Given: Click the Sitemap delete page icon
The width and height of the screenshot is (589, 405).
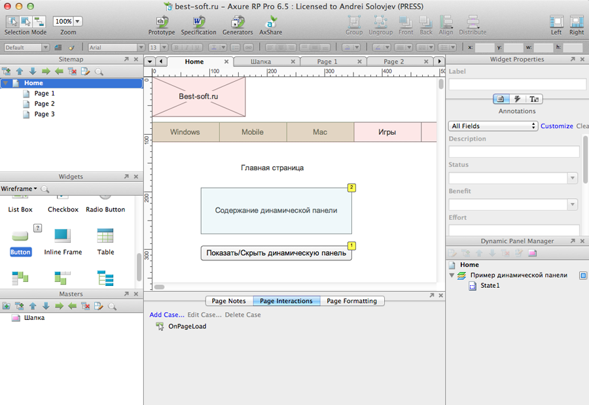Looking at the screenshot, I should click(x=73, y=71).
